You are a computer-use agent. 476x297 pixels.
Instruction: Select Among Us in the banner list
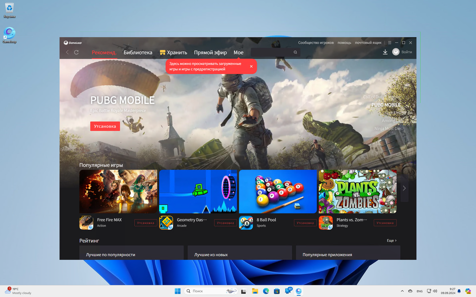click(391, 121)
